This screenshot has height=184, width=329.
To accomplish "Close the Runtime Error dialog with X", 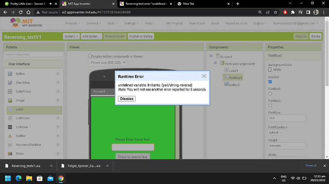I will click(204, 76).
